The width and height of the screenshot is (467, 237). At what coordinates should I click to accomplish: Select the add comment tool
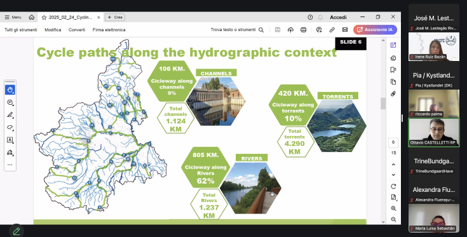(x=10, y=102)
